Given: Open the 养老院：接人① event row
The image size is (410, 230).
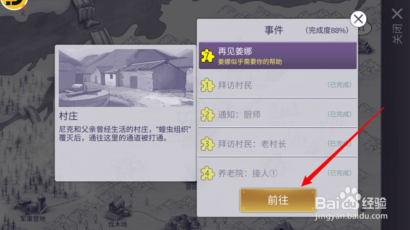Looking at the screenshot, I should tap(278, 173).
